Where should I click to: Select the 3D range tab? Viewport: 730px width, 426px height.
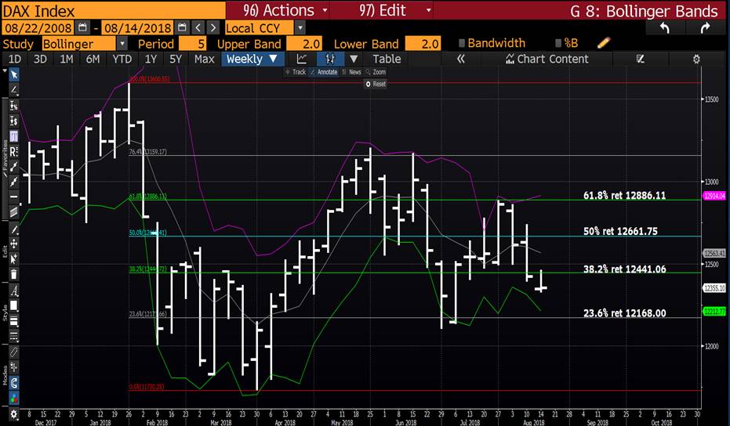[40, 59]
